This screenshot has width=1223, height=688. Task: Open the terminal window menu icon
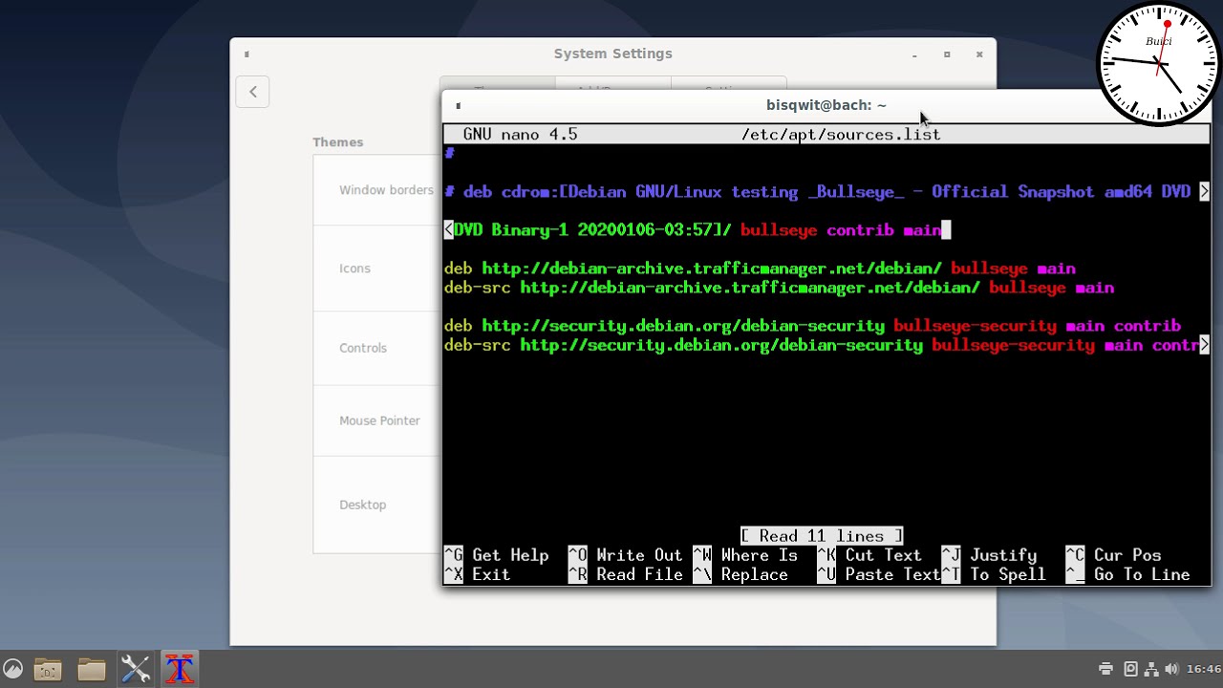pyautogui.click(x=459, y=105)
